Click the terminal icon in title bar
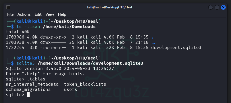This screenshot has height=103, width=231. click(8, 7)
